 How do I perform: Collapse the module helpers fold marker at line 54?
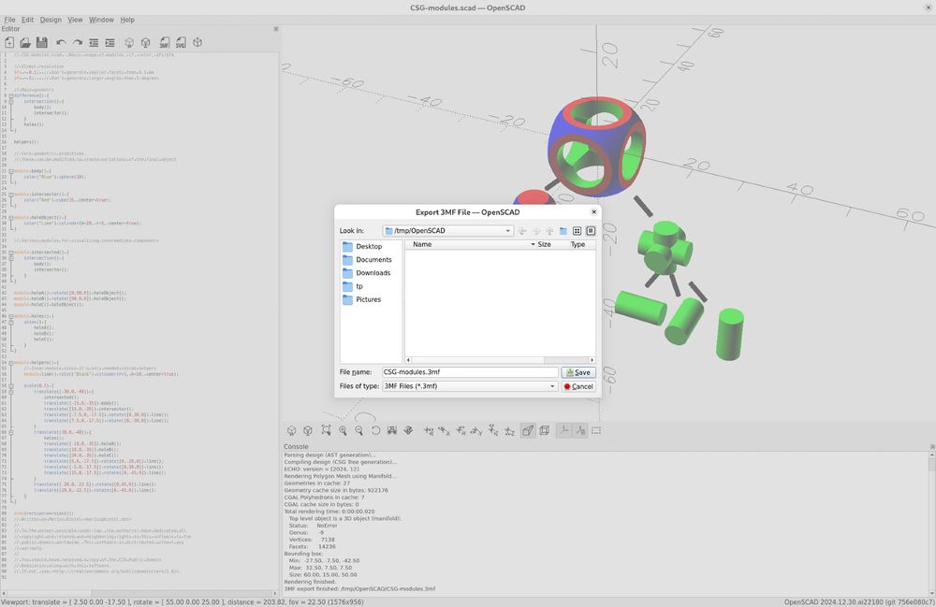coord(10,363)
